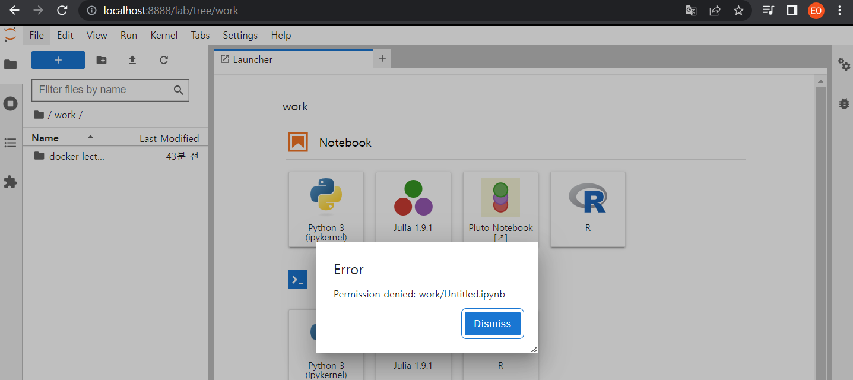Switch to the Launcher tab
The image size is (853, 380).
[x=293, y=59]
